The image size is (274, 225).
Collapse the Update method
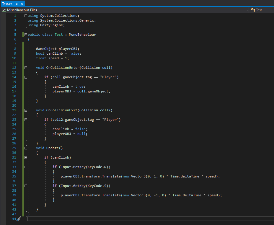26,148
